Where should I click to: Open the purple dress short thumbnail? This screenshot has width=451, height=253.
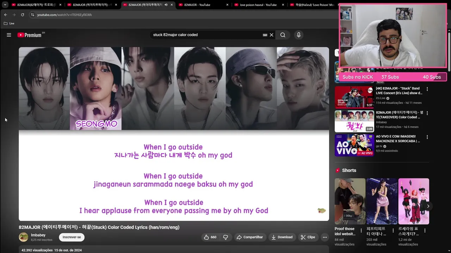382,201
